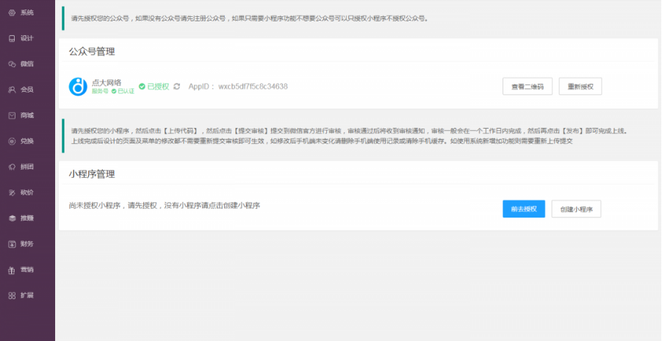This screenshot has width=662, height=341.
Task: Click the AppID value wxcb5df7f5c8c34638
Action: (x=252, y=86)
